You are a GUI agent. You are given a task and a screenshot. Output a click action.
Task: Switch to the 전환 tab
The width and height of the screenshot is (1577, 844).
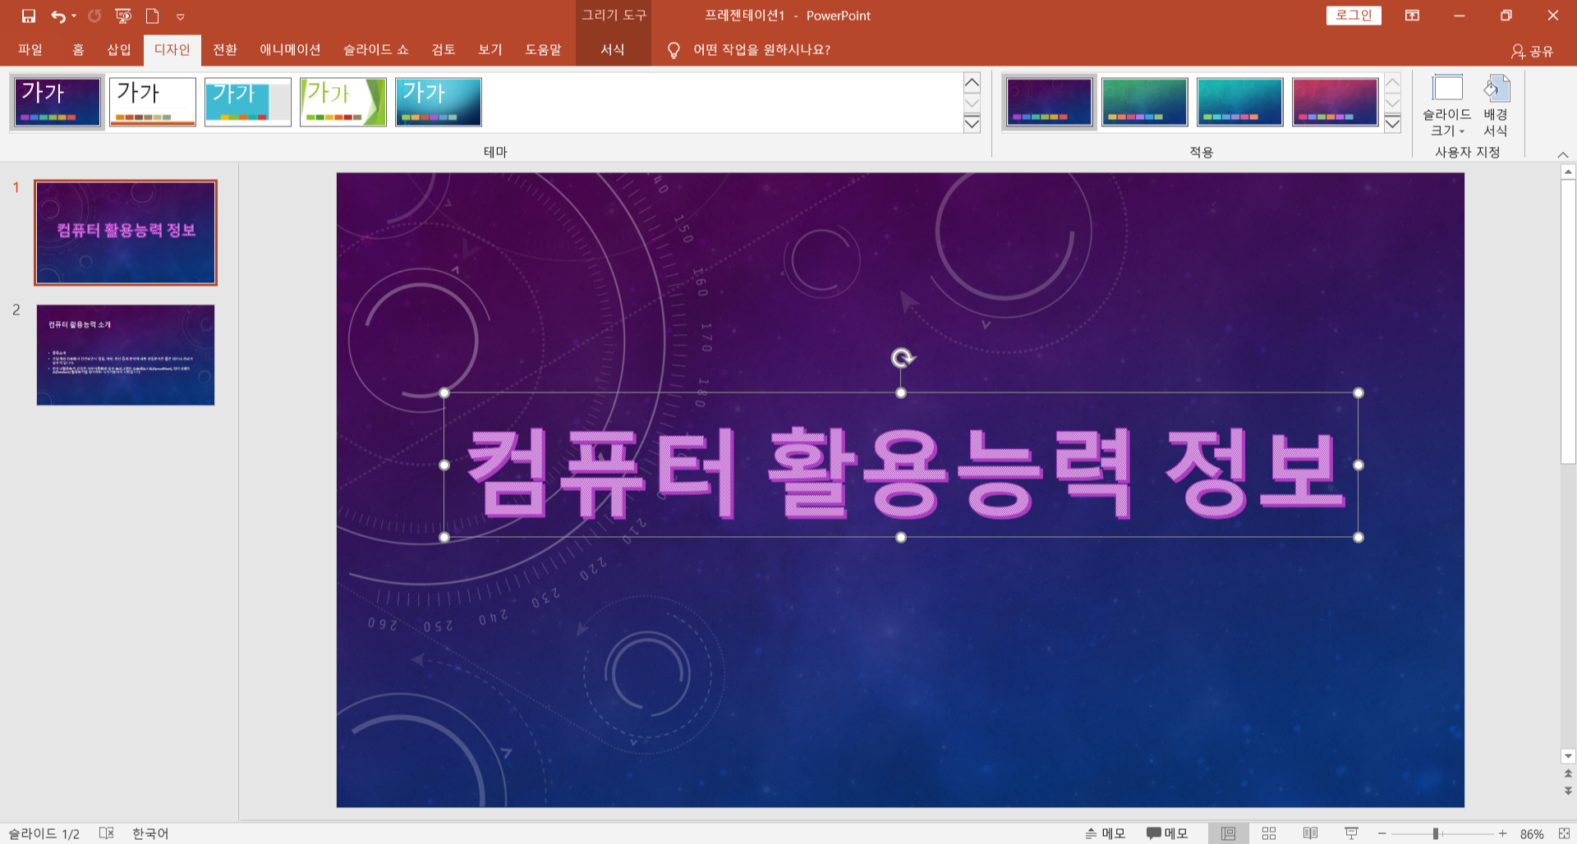tap(225, 50)
